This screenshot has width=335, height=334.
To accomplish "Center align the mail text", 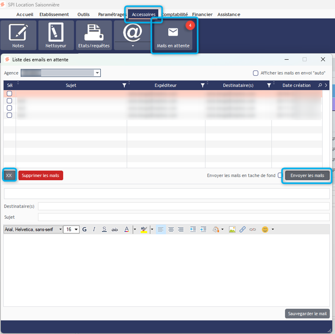I will [x=171, y=229].
